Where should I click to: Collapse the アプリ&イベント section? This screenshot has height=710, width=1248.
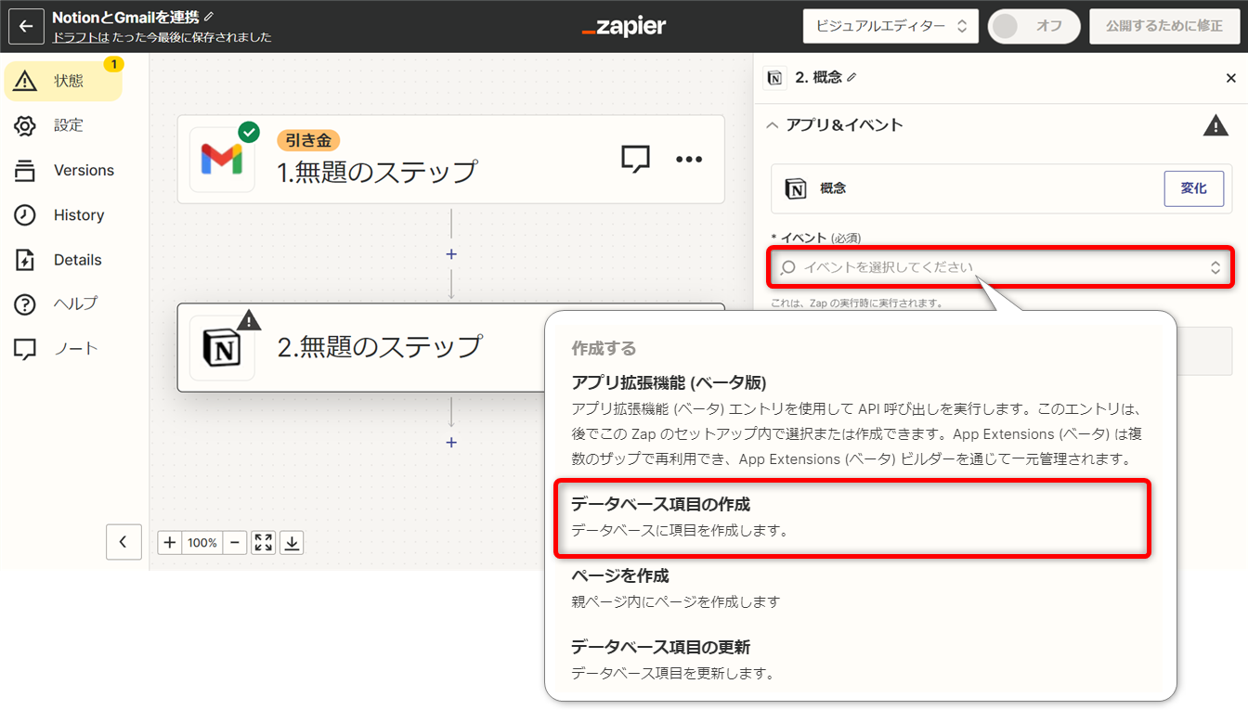coord(773,125)
